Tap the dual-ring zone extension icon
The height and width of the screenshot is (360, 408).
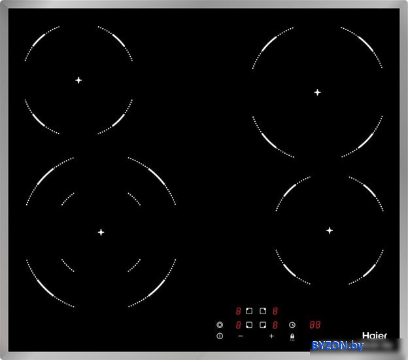(220, 325)
